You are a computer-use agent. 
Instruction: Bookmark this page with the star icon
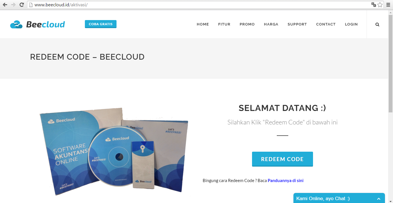click(x=380, y=5)
